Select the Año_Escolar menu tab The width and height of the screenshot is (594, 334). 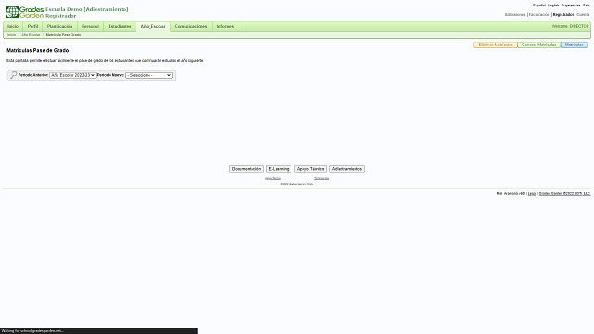[153, 27]
